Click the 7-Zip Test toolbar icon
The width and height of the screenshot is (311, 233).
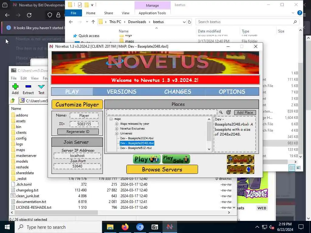click(41, 89)
